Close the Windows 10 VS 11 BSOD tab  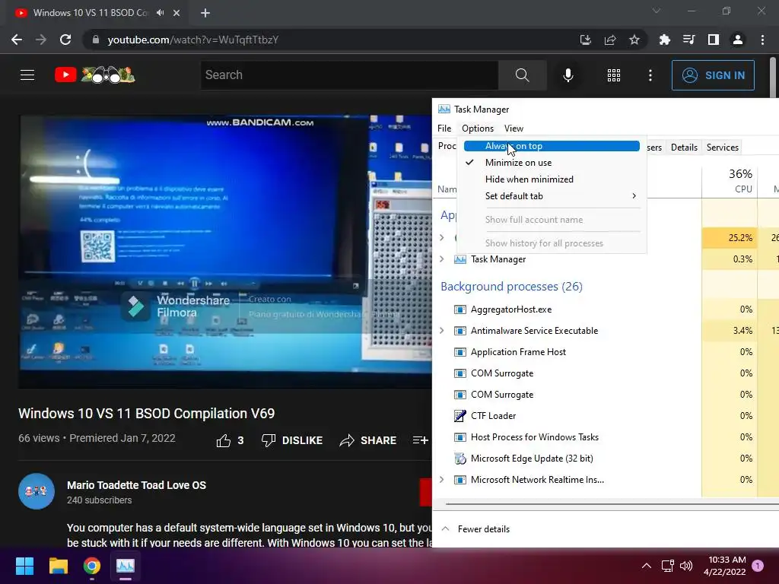coord(176,13)
